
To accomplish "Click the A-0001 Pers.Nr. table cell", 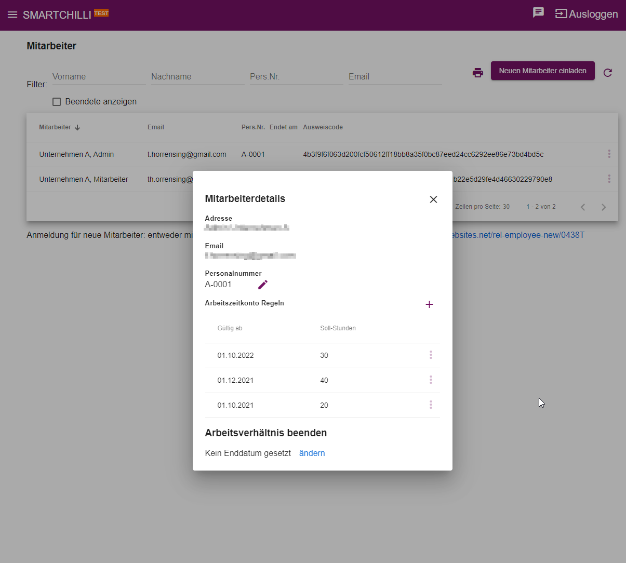I will click(x=253, y=154).
